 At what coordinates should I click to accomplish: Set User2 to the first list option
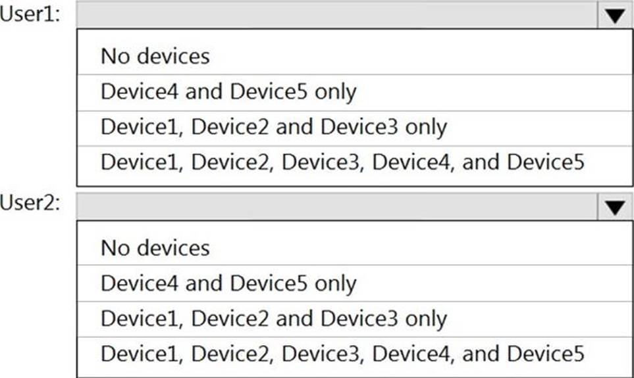pyautogui.click(x=155, y=248)
